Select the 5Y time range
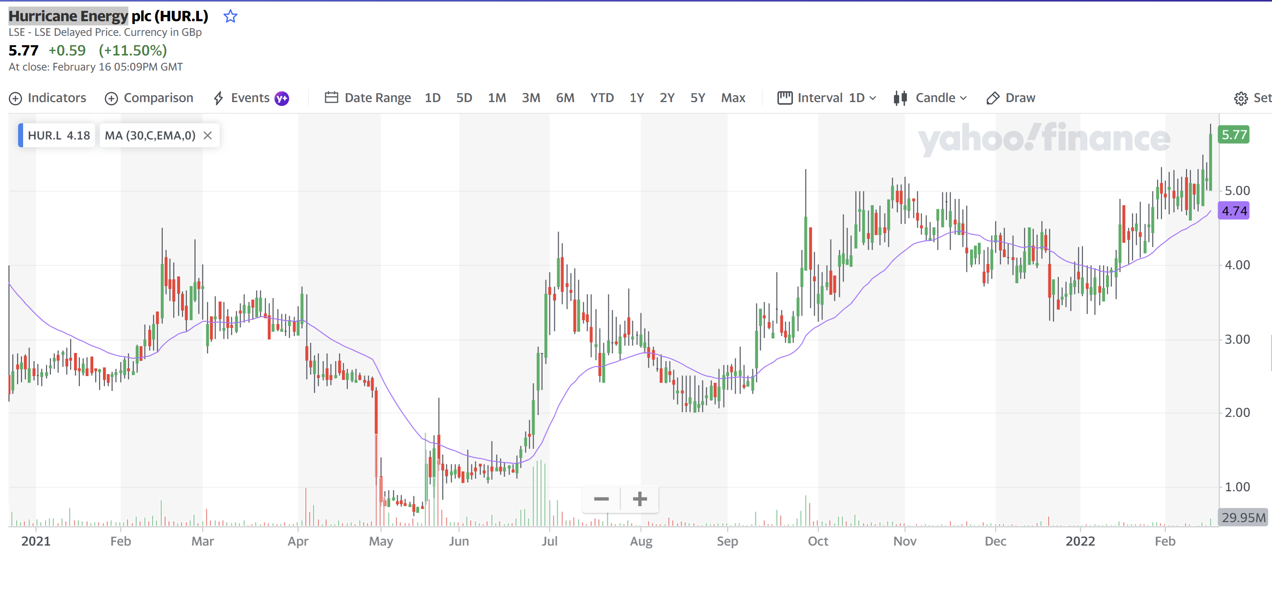 [x=698, y=98]
